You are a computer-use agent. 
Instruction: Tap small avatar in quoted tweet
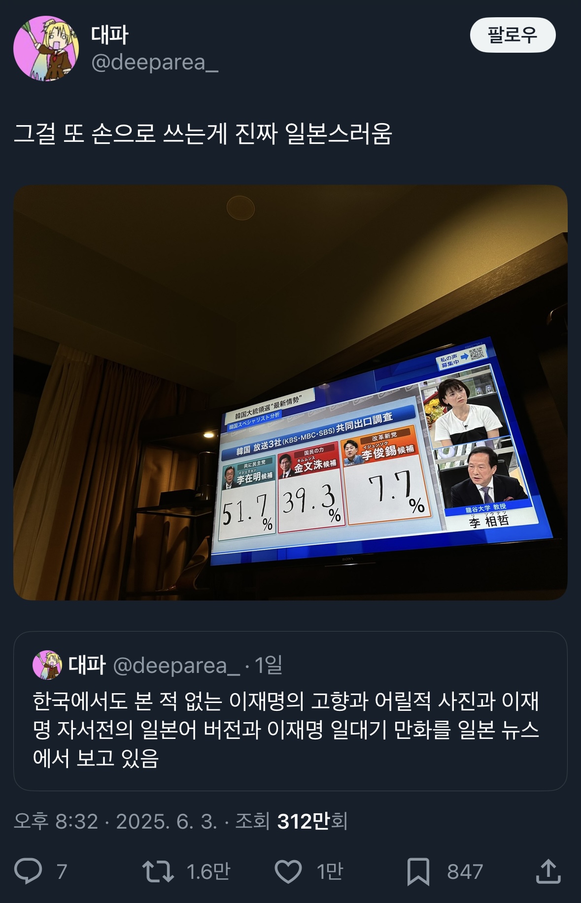click(x=47, y=665)
